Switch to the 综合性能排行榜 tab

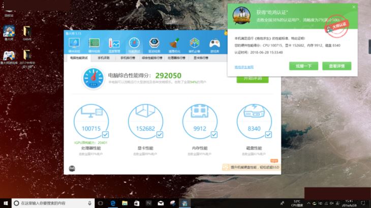coord(152,58)
